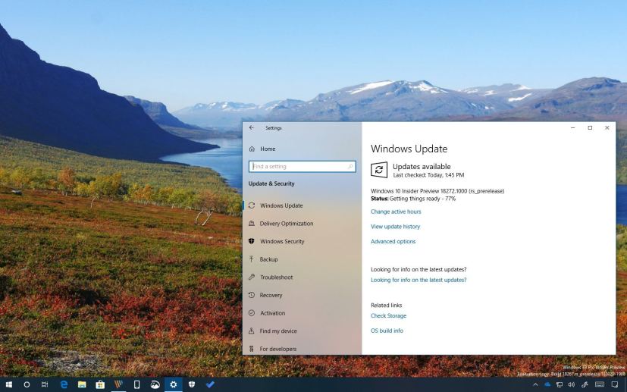Viewport: 627px width, 392px height.
Task: Click the blue latest updates info link
Action: point(419,280)
